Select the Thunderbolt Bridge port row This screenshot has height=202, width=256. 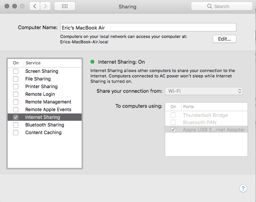click(206, 115)
